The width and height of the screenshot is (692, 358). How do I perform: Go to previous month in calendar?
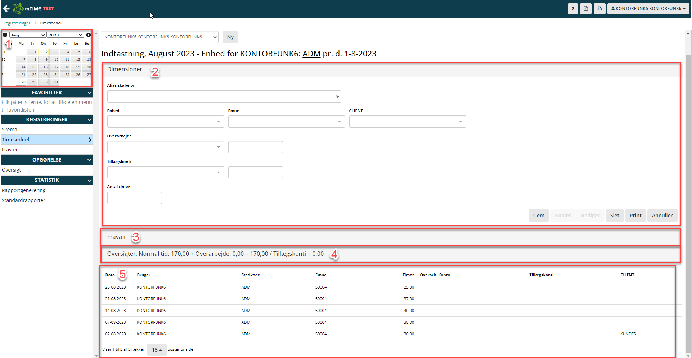click(x=5, y=35)
